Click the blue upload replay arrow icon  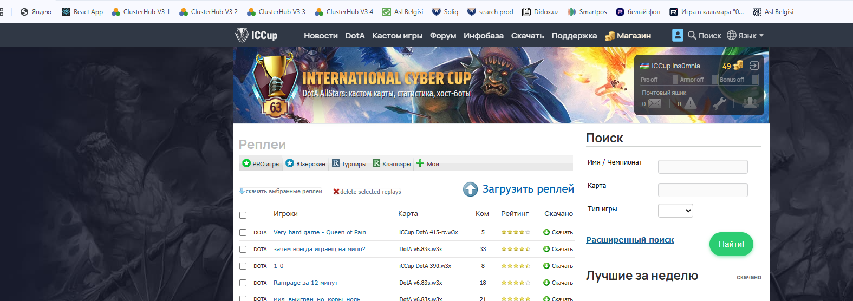(x=470, y=189)
